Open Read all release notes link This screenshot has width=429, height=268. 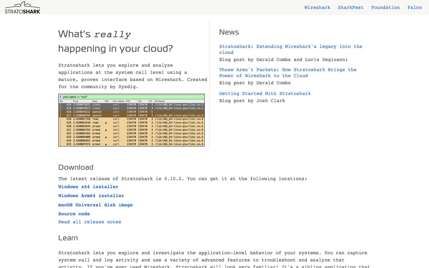[90, 222]
